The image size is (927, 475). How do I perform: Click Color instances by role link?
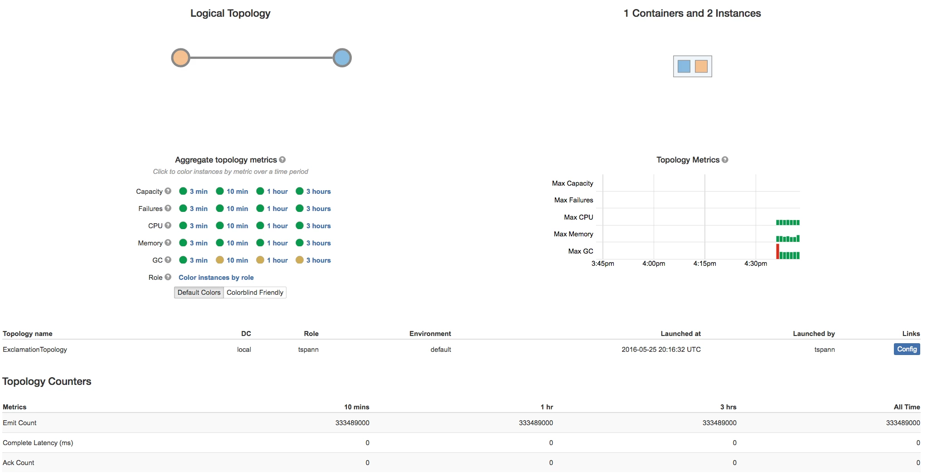(x=216, y=278)
